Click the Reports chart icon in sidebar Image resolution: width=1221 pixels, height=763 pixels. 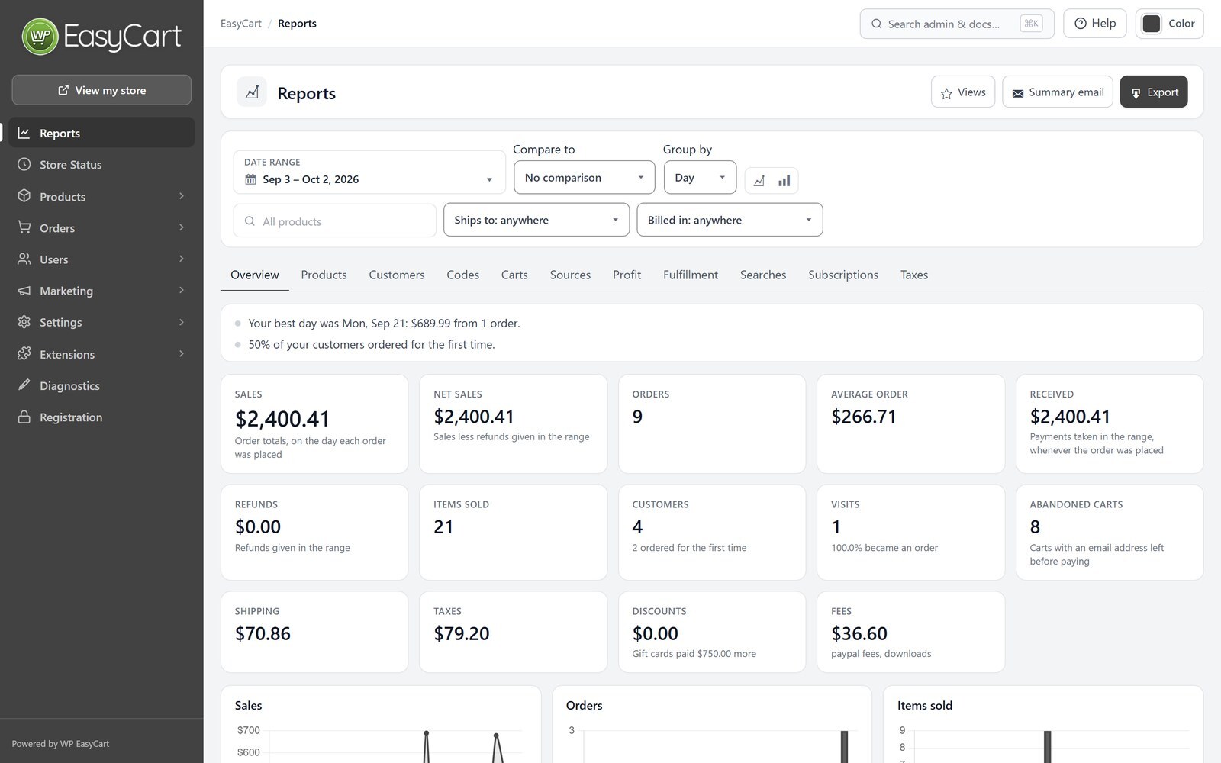coord(24,133)
